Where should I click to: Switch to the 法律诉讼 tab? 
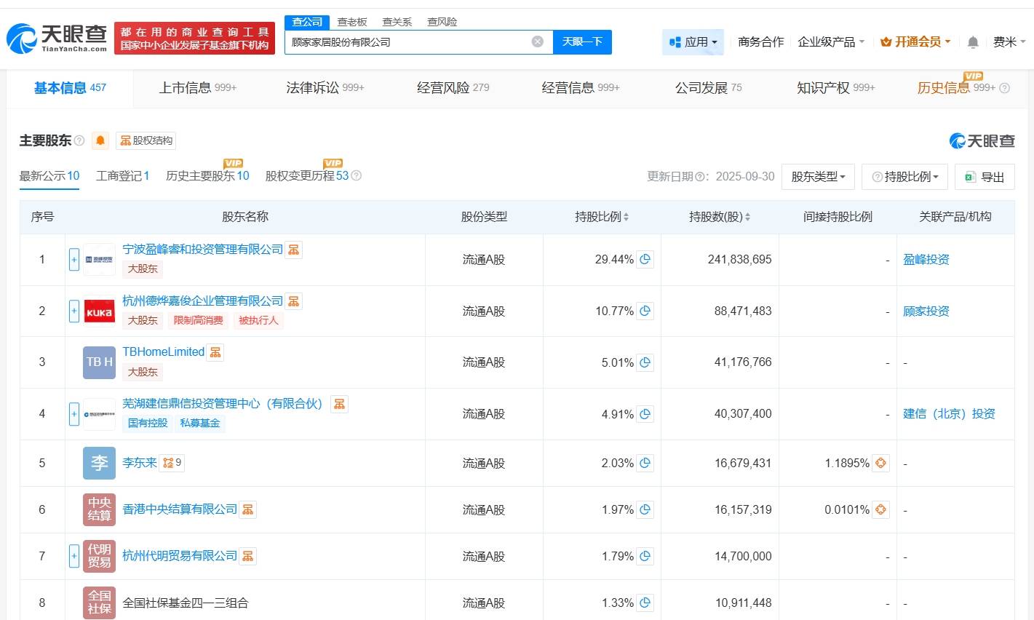click(x=325, y=88)
